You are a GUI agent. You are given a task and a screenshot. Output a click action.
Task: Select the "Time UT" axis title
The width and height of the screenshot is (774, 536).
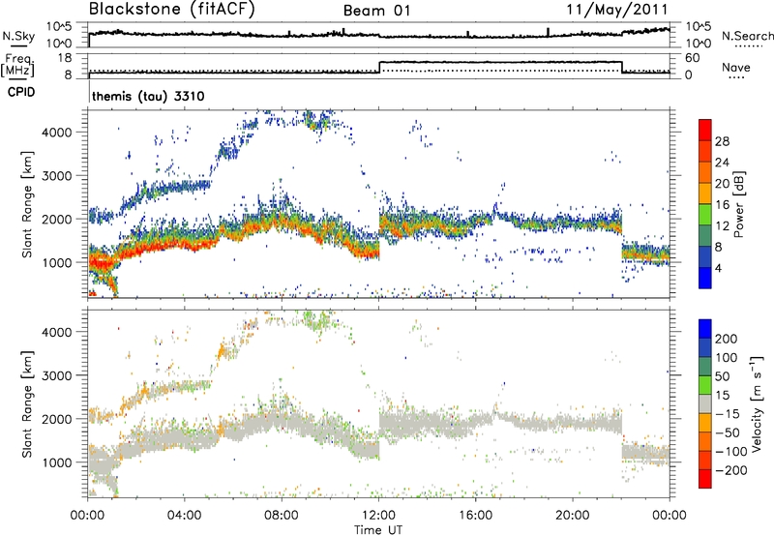click(x=378, y=530)
